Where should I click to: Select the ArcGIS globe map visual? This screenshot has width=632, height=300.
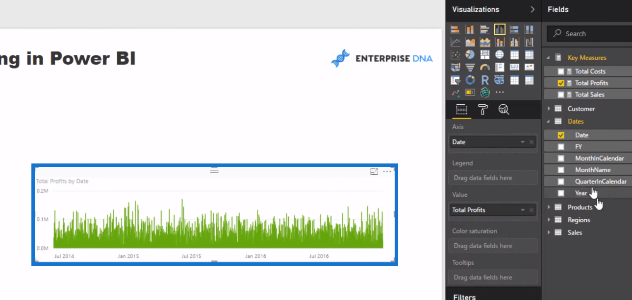485,92
